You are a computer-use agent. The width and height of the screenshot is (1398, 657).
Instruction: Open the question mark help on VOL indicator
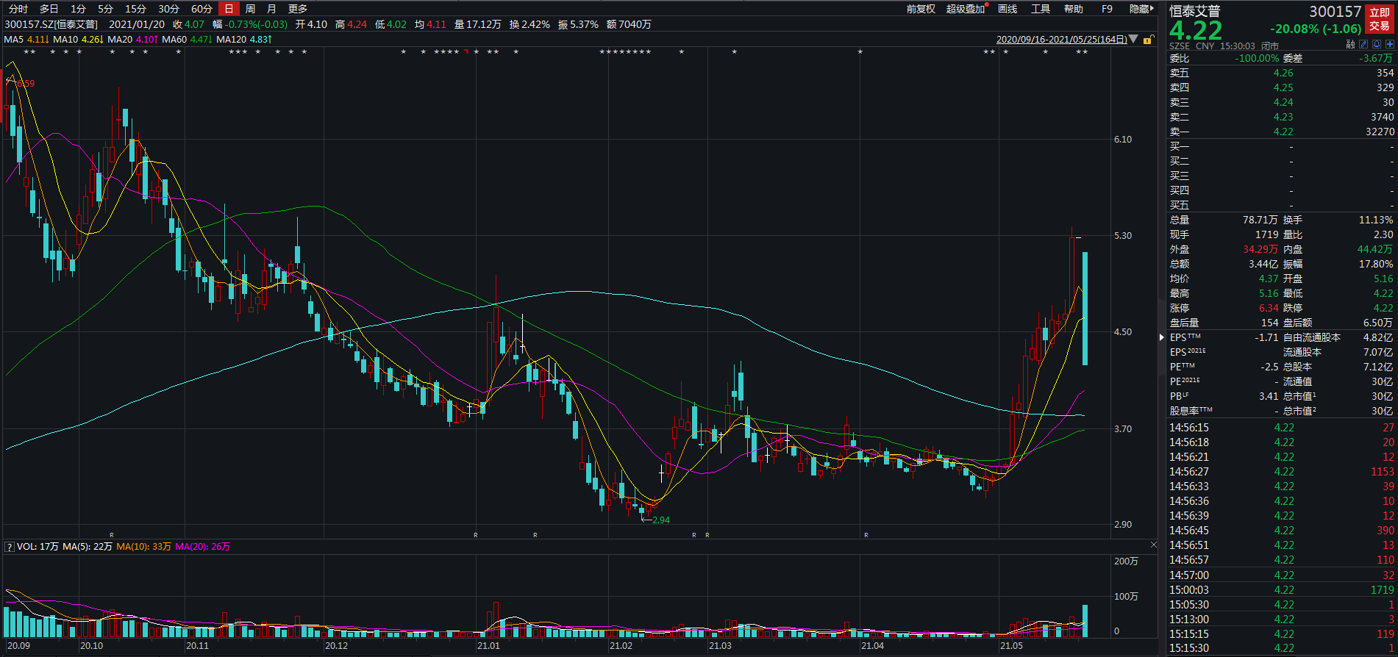tap(10, 547)
